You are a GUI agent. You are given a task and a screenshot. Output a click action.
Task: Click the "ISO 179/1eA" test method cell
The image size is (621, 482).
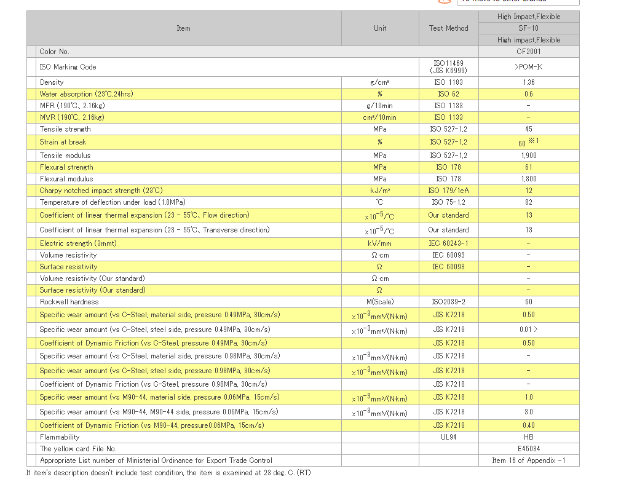click(448, 191)
